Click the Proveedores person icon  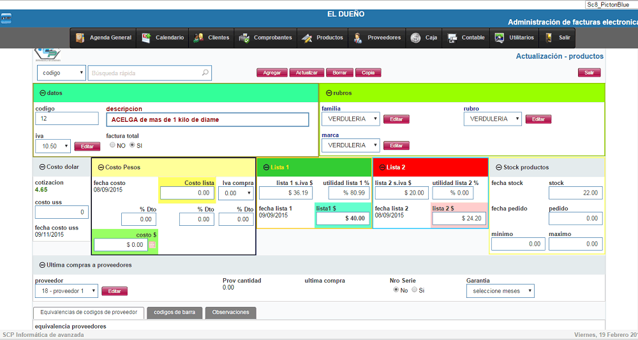click(358, 38)
